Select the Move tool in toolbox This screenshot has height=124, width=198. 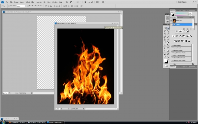point(168,28)
